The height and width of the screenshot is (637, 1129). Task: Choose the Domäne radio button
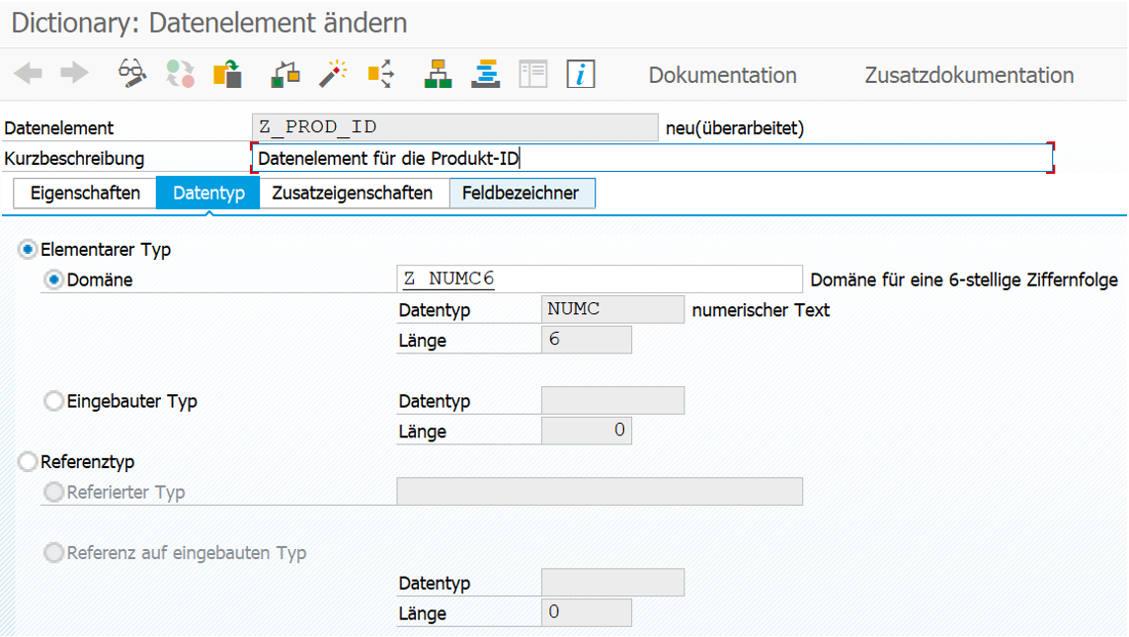(x=53, y=280)
